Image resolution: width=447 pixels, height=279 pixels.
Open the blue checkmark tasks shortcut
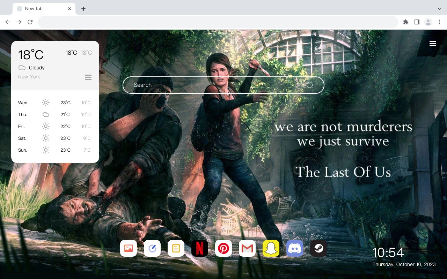152,248
